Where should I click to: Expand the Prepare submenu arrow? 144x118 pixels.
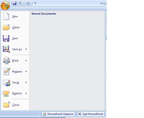click(x=26, y=72)
